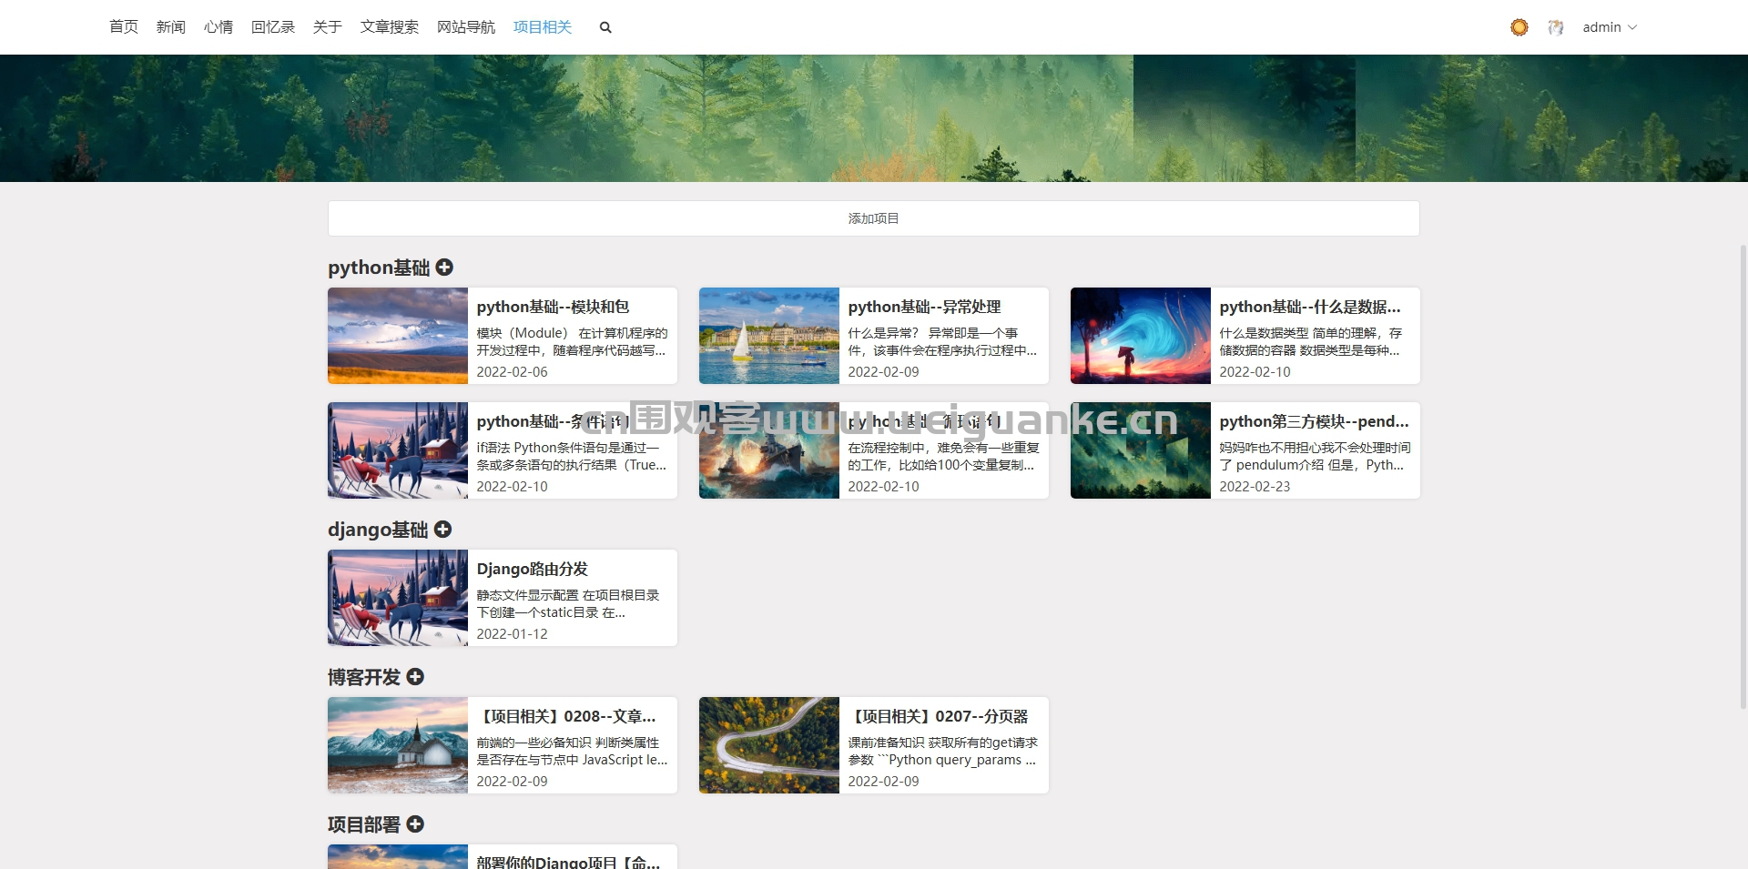Add article to 博客开发 with plus icon
1748x869 pixels.
pos(415,676)
